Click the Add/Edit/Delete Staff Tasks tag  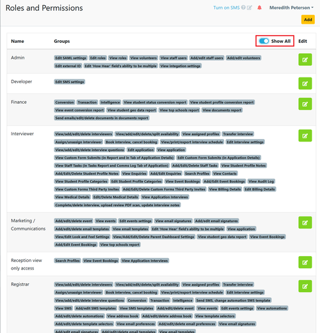(x=195, y=166)
